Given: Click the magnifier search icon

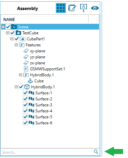Looking at the screenshot, I should [x=96, y=152].
